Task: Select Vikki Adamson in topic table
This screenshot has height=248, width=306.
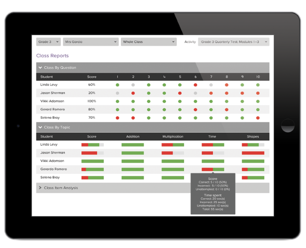Action: 52,161
